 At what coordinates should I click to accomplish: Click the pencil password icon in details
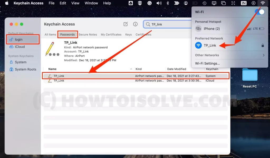(x=52, y=49)
